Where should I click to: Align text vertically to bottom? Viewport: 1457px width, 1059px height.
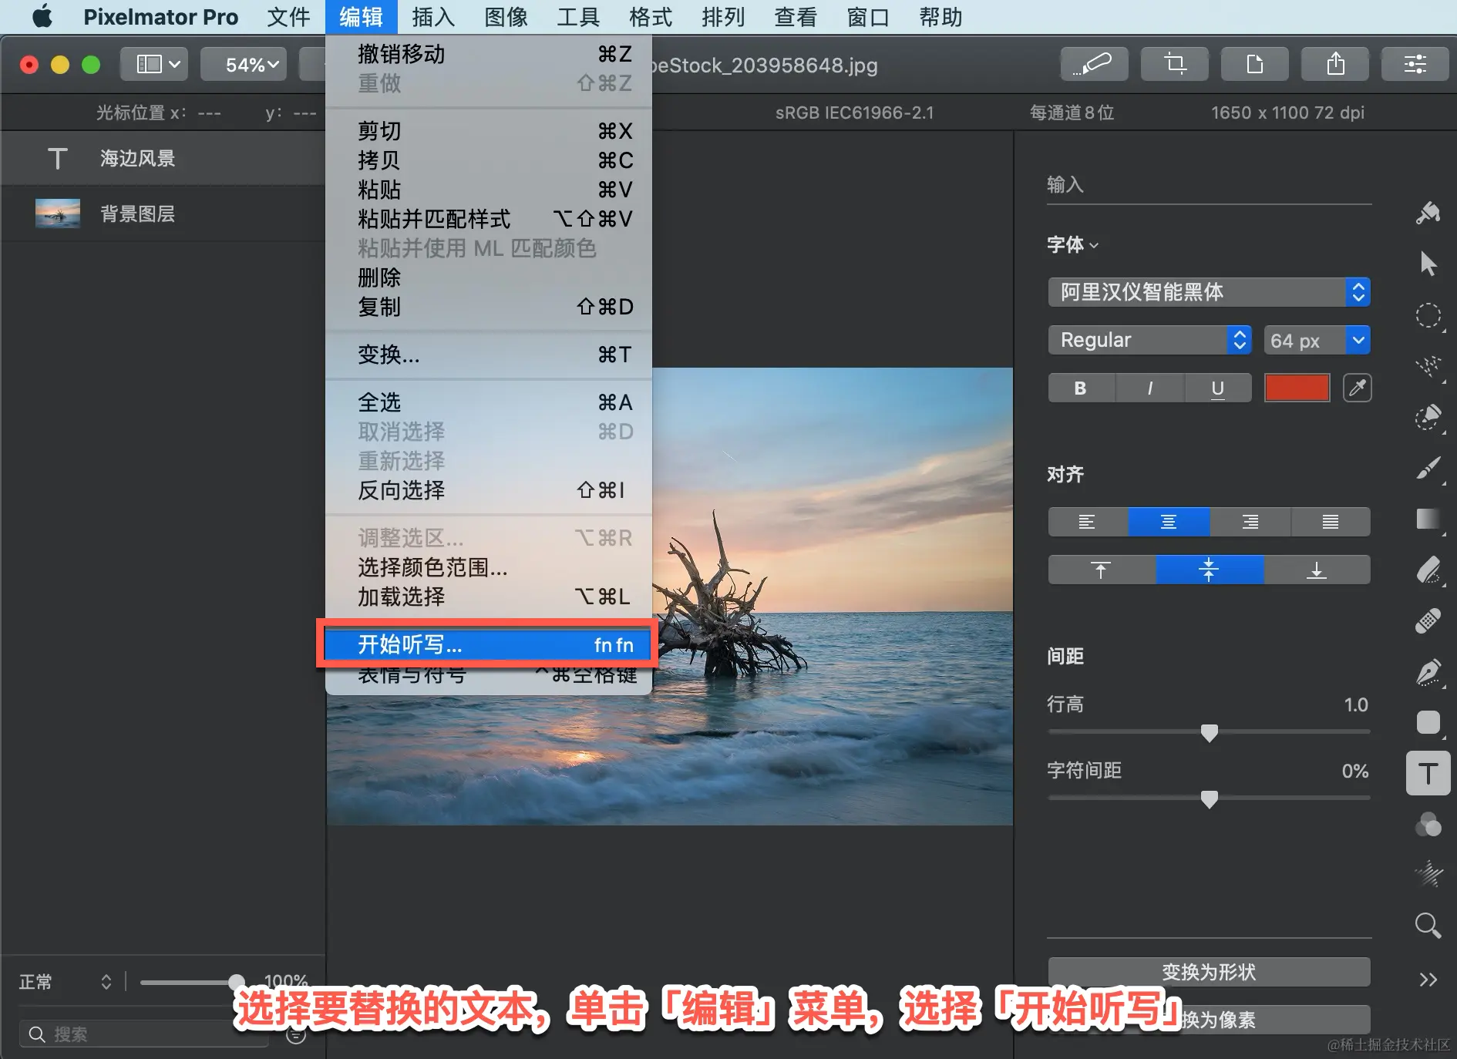point(1317,570)
